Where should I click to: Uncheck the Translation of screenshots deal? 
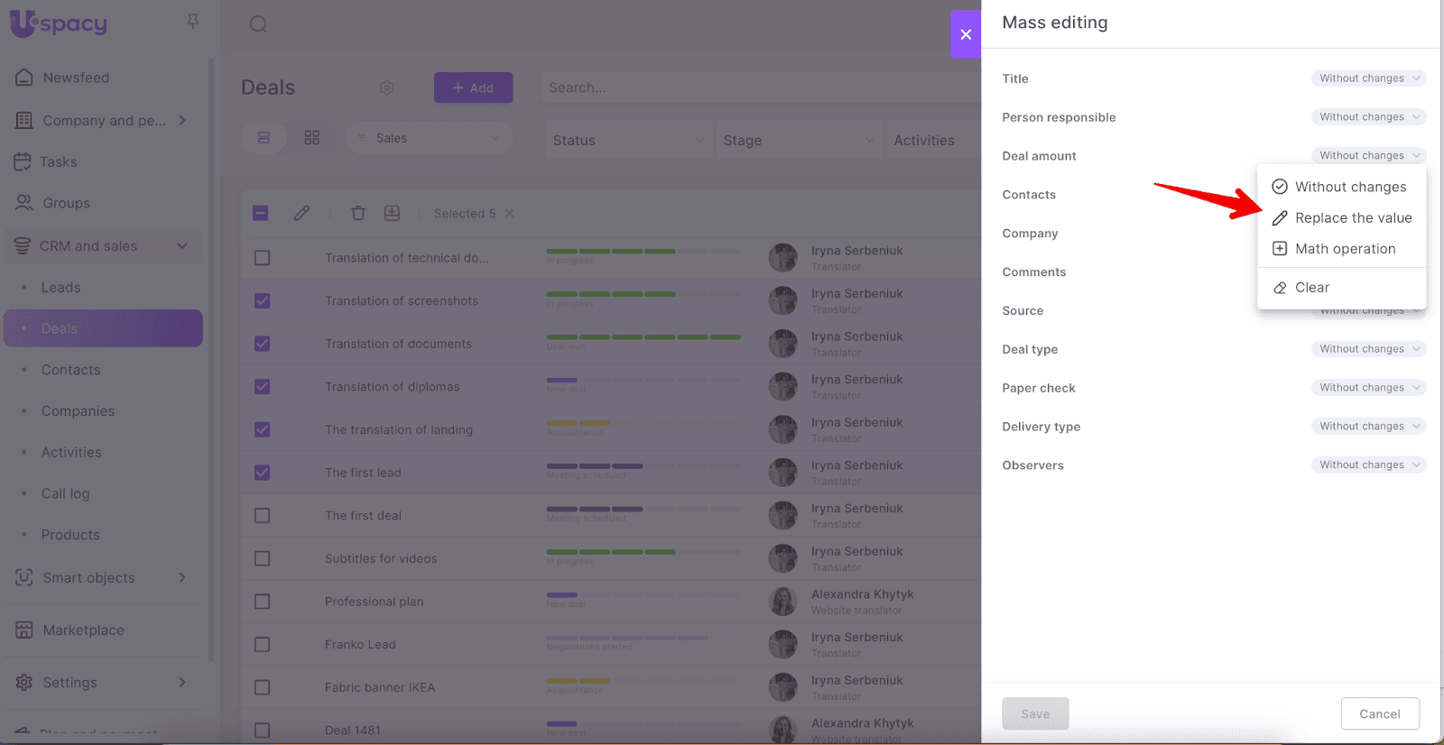tap(263, 301)
